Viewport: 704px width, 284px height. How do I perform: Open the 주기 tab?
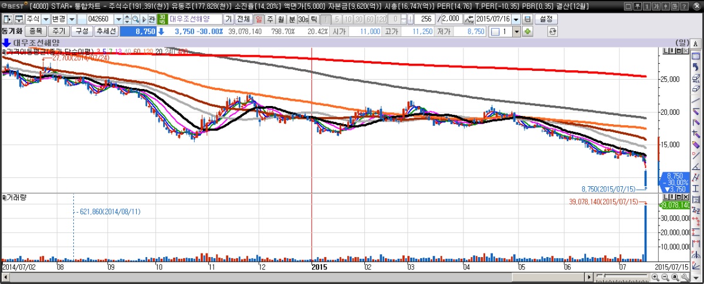pos(59,30)
